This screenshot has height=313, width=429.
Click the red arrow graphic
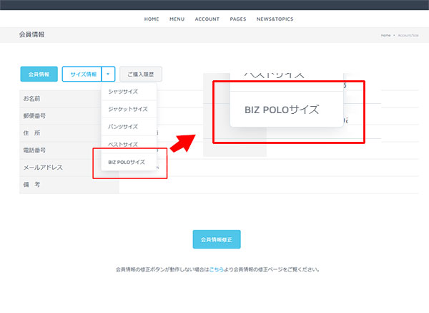(x=187, y=139)
